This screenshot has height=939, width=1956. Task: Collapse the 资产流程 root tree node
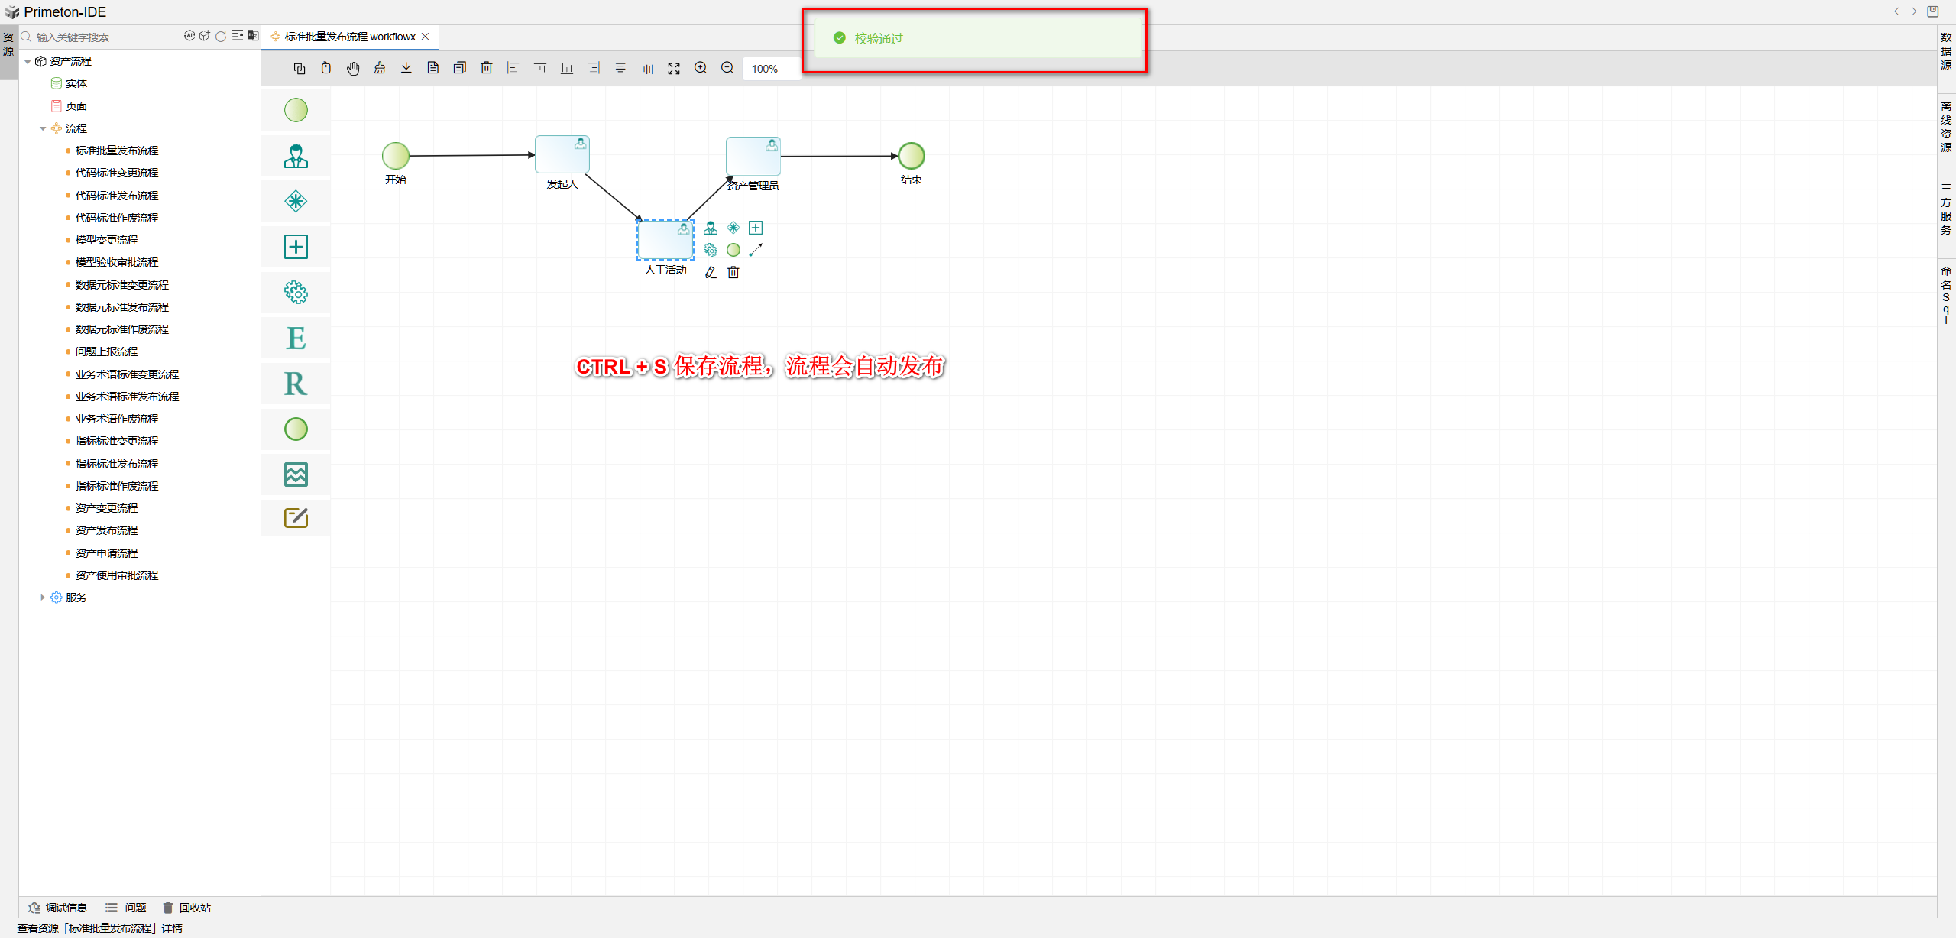(28, 62)
